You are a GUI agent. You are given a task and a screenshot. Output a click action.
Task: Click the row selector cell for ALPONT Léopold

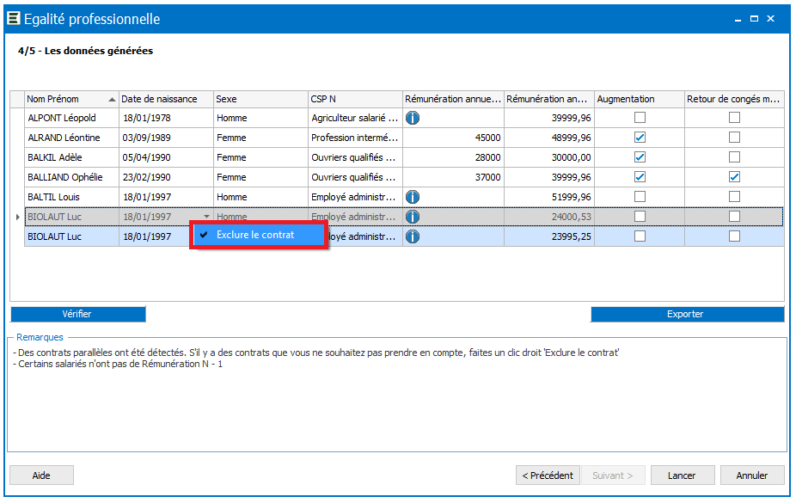[17, 118]
